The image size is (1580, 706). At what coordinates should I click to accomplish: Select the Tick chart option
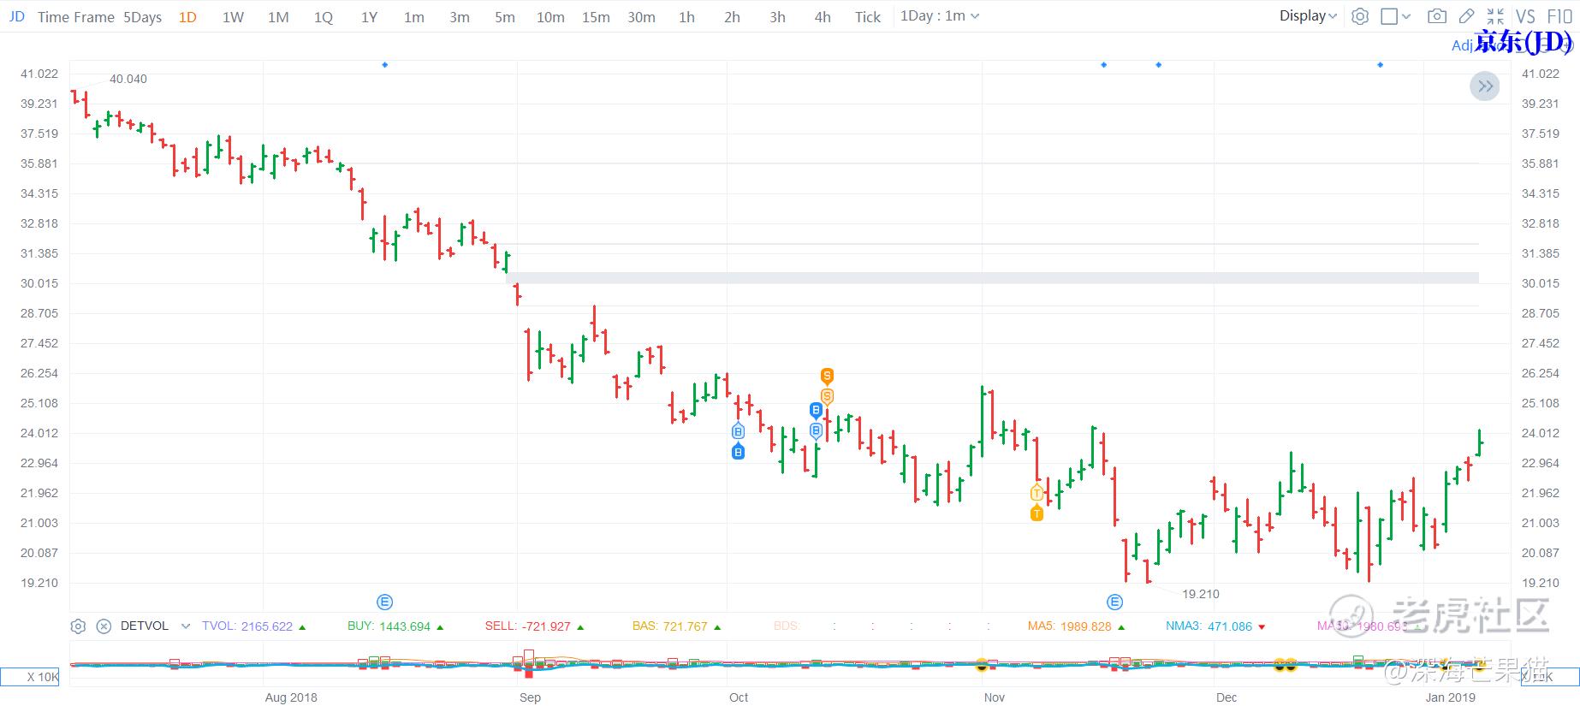868,17
